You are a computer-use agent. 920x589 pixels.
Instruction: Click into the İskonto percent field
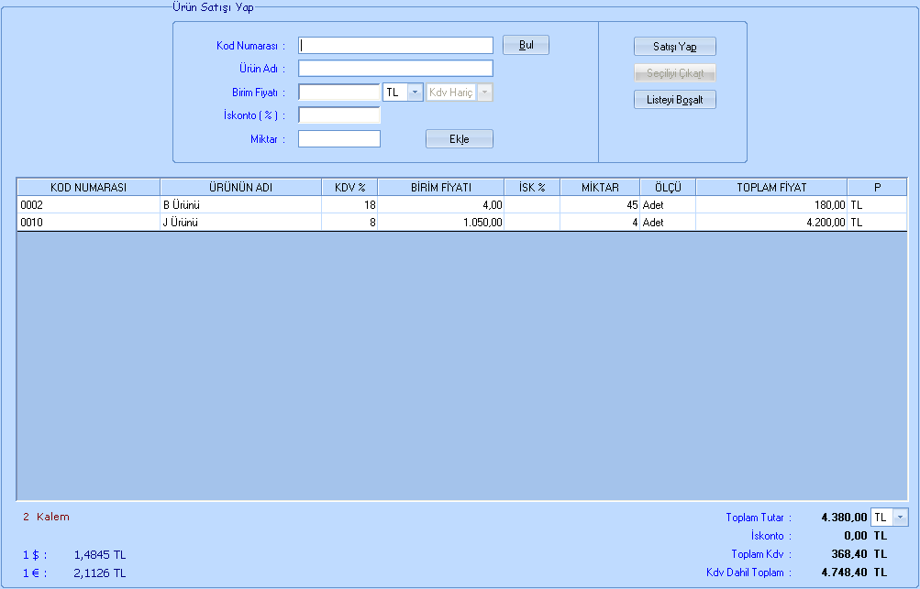point(339,115)
